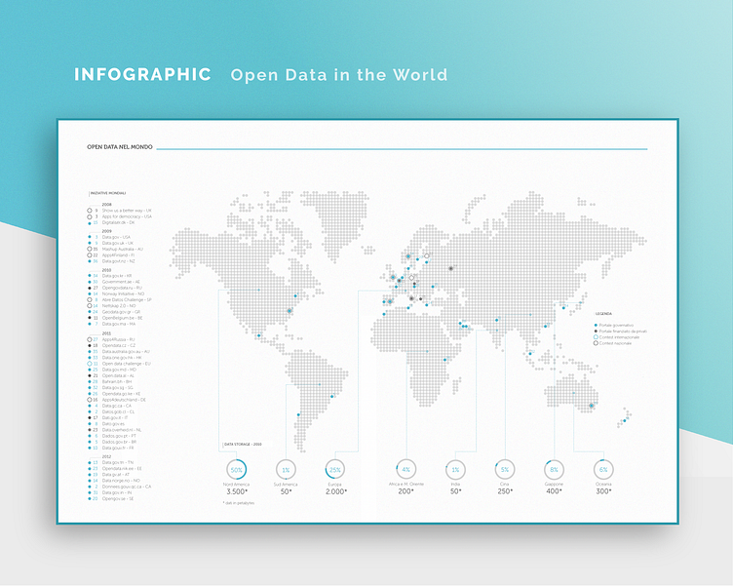Screen dimensions: 733x586
Task: Click the INFOGRAPHIC title text
Action: [x=142, y=75]
